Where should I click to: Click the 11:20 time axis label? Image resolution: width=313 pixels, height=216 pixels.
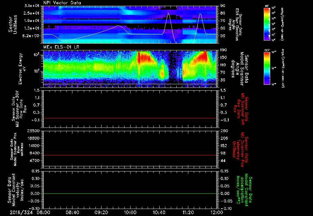188,212
